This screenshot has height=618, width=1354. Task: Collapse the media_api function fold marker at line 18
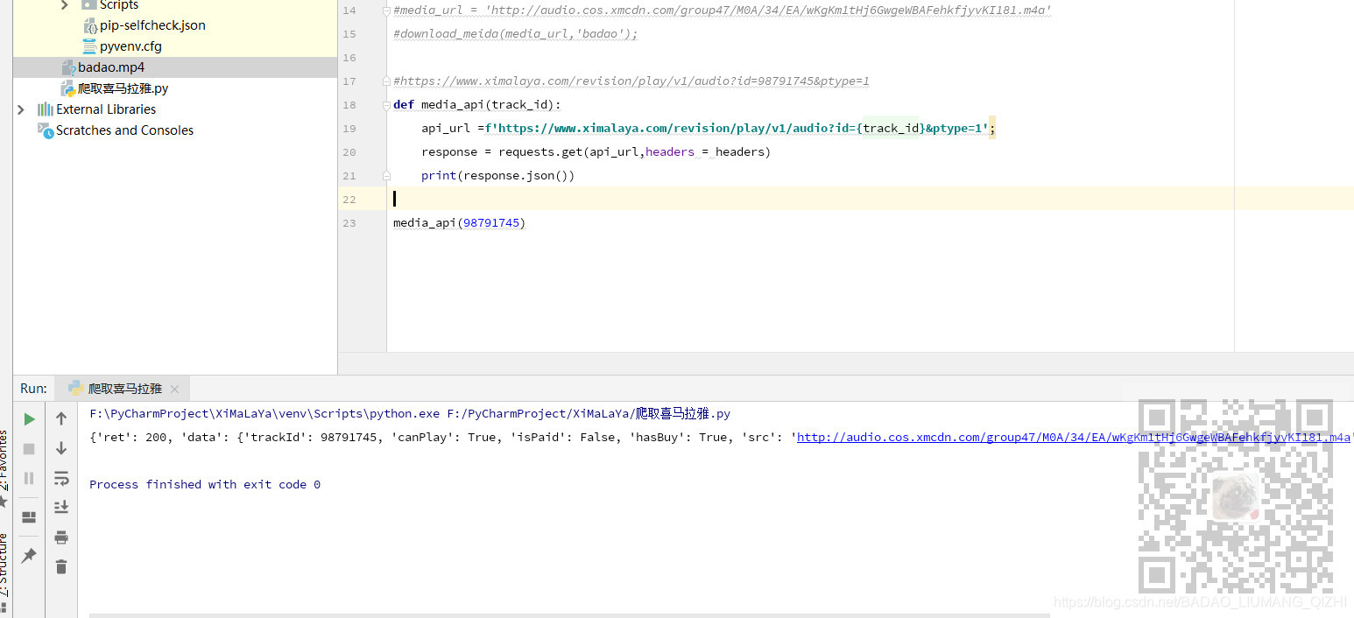pyautogui.click(x=385, y=105)
